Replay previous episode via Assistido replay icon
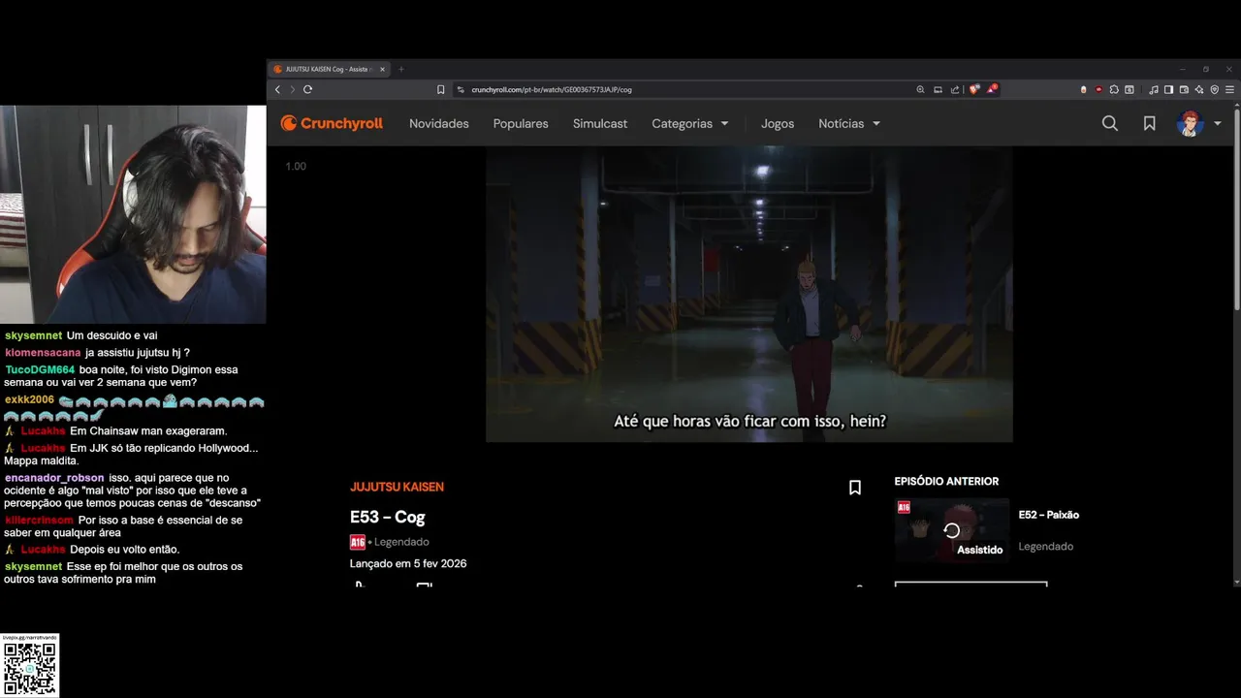The width and height of the screenshot is (1241, 698). pos(952,530)
